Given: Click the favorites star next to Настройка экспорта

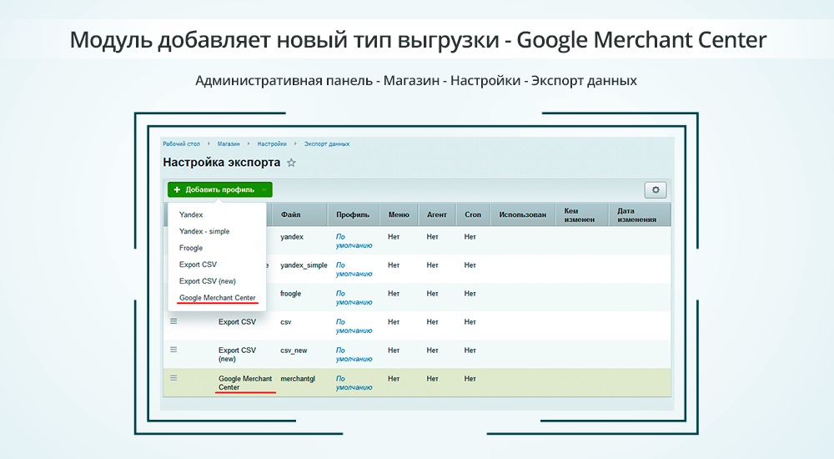Looking at the screenshot, I should [291, 163].
